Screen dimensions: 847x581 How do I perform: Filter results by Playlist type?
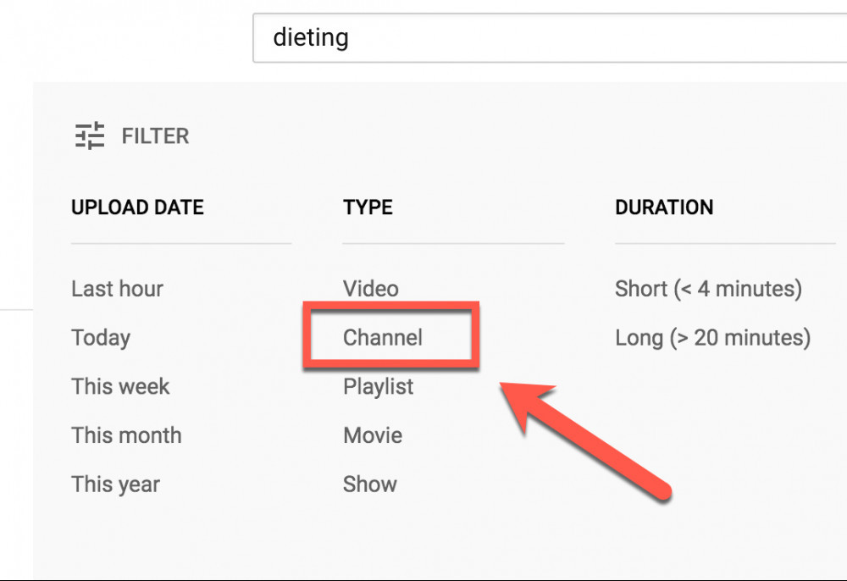(378, 386)
